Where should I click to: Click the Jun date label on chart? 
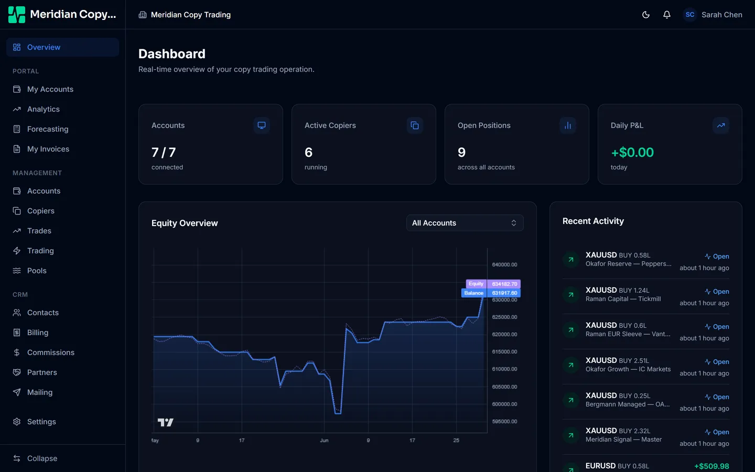pos(324,441)
